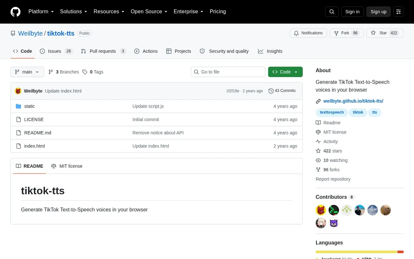Click the Notifications bell button

click(x=308, y=33)
